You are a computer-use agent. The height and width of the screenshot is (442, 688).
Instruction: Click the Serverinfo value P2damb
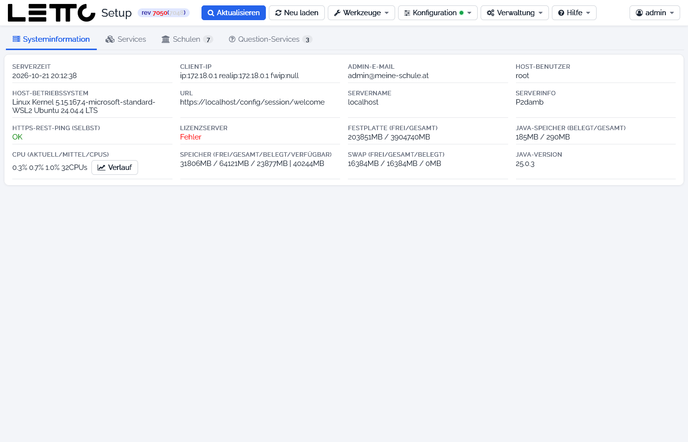coord(530,102)
